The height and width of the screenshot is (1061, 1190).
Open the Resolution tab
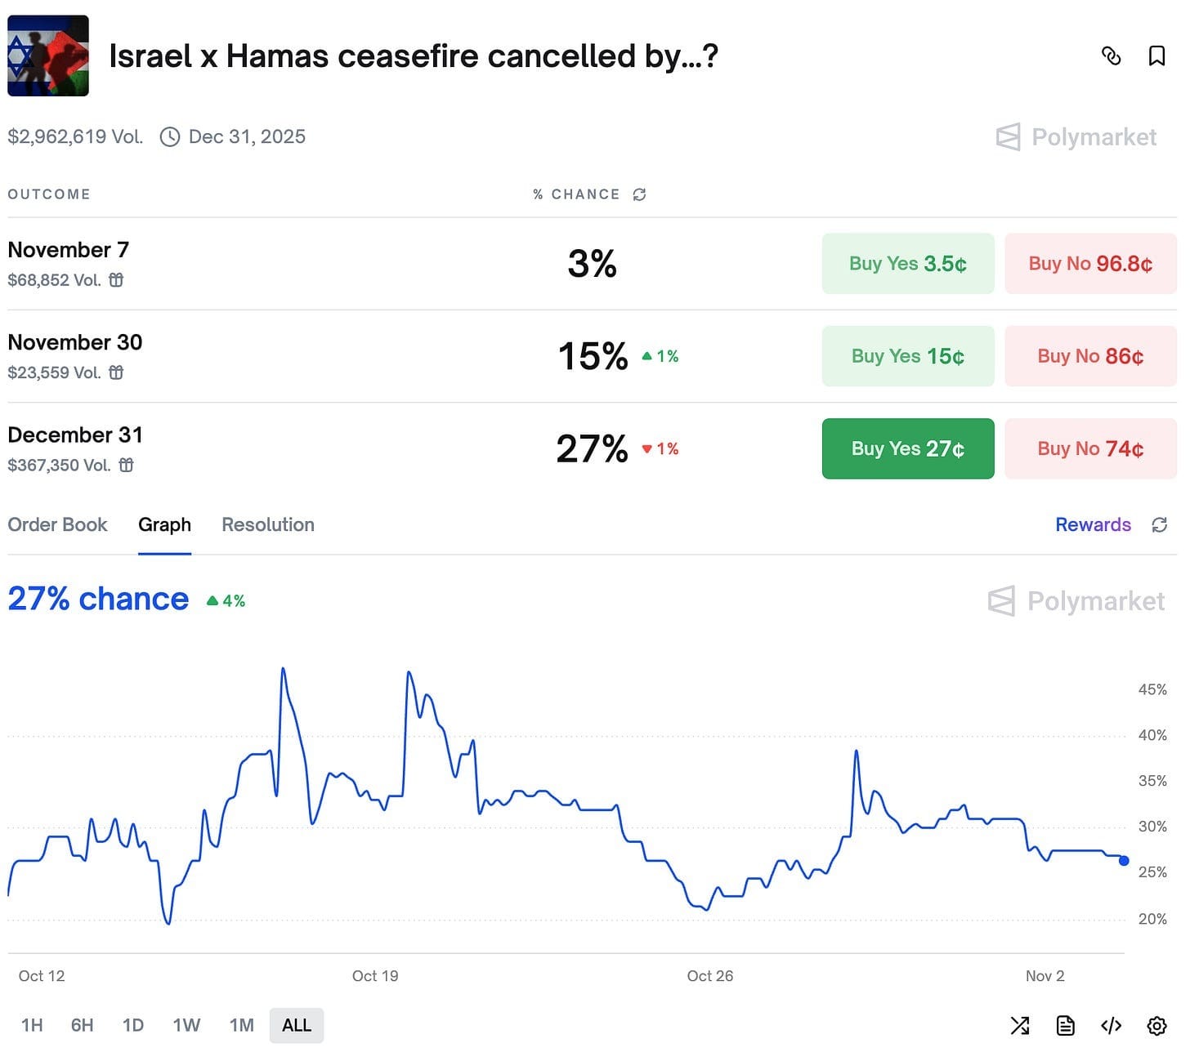point(268,525)
